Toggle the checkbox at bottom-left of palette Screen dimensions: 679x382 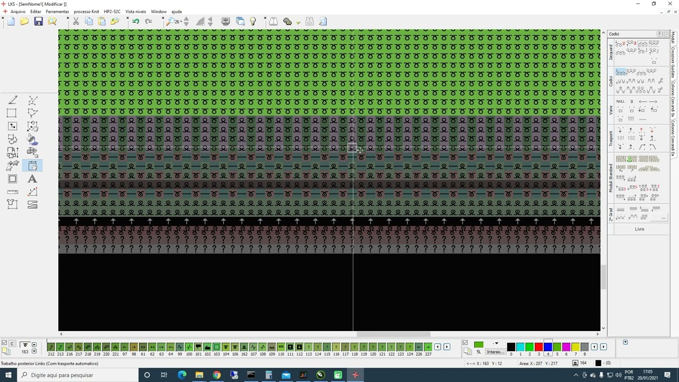(4, 343)
